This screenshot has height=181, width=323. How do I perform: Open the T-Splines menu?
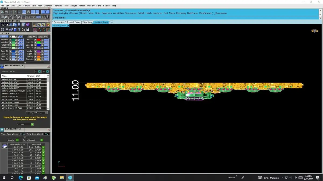107,6
